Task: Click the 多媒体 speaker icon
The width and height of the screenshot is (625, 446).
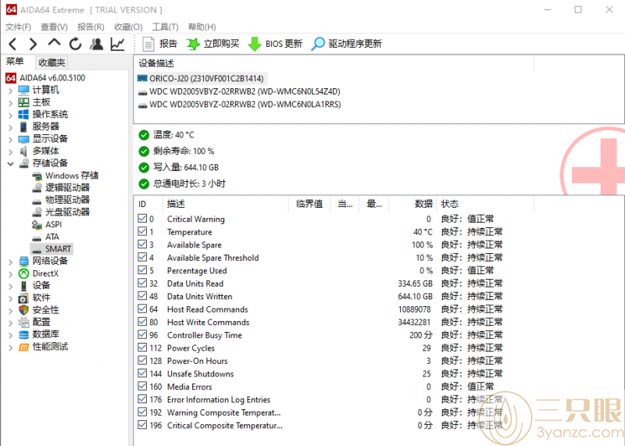Action: (x=23, y=151)
